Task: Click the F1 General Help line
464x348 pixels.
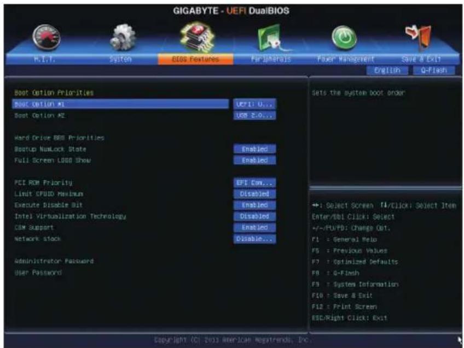Action: 345,240
